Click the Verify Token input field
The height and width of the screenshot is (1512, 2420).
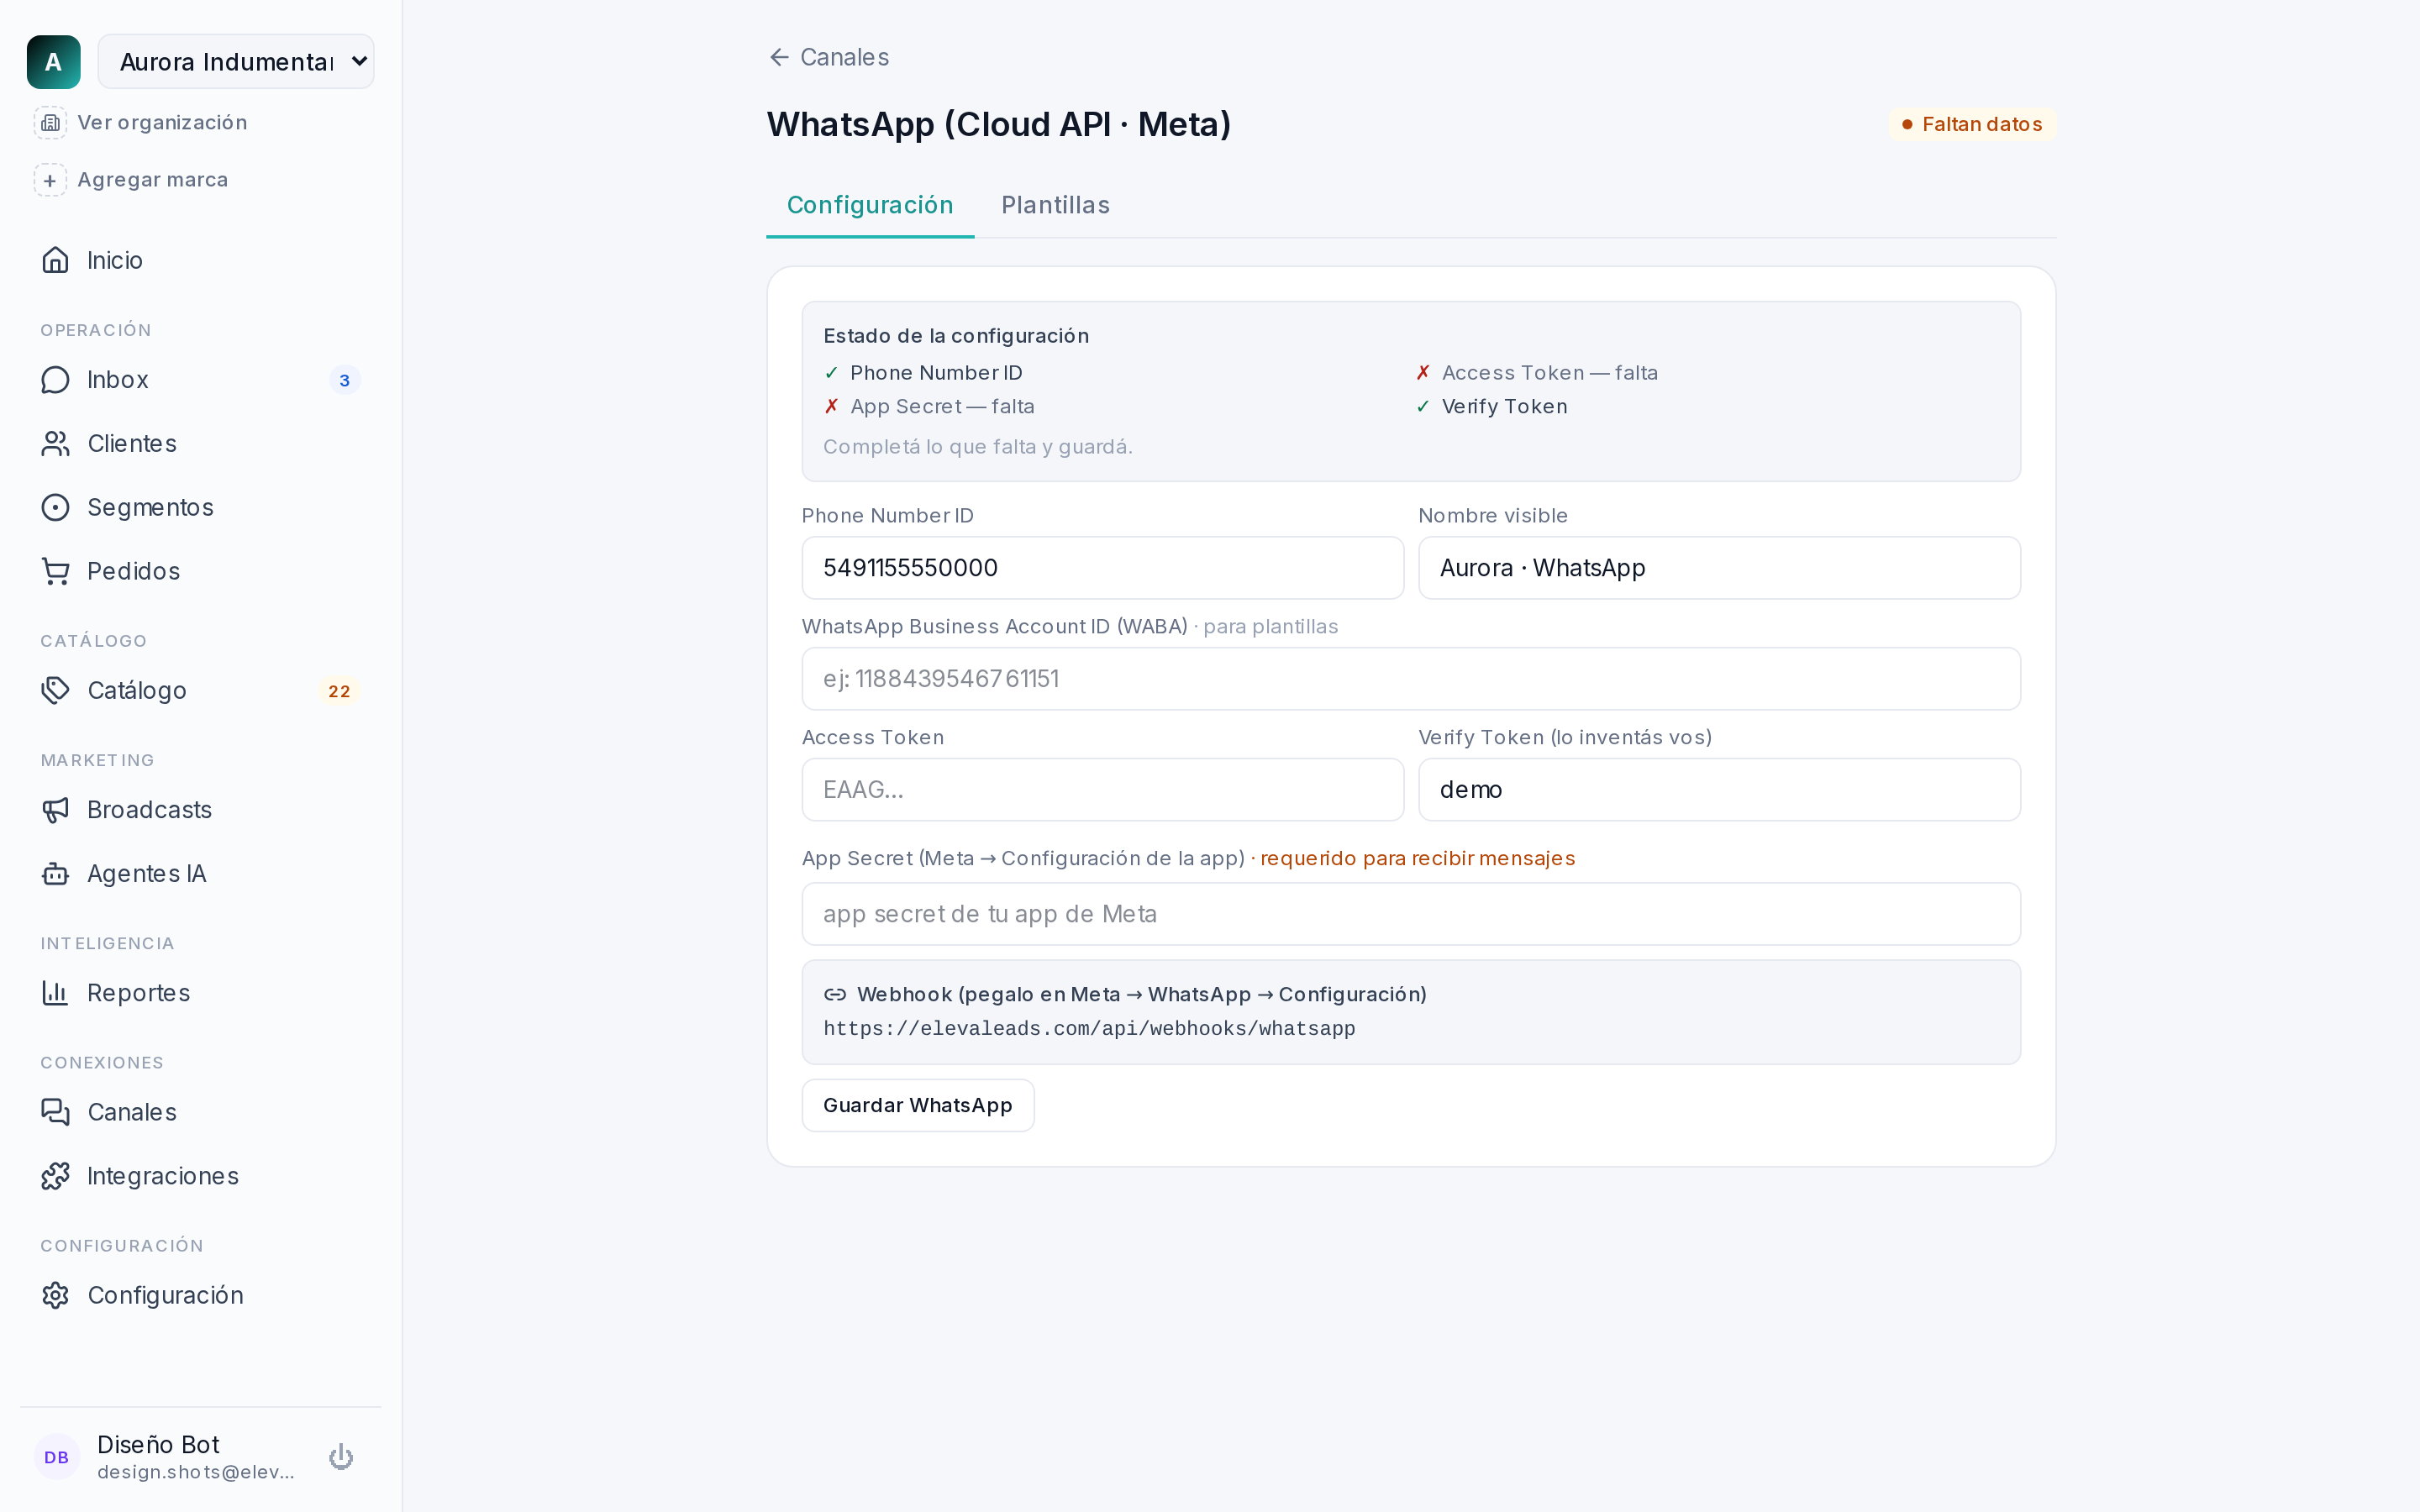point(1719,790)
